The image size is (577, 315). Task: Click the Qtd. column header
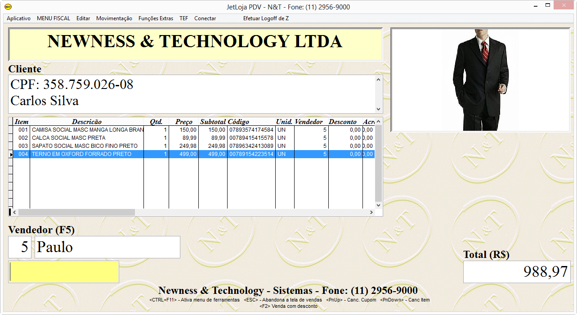click(156, 122)
